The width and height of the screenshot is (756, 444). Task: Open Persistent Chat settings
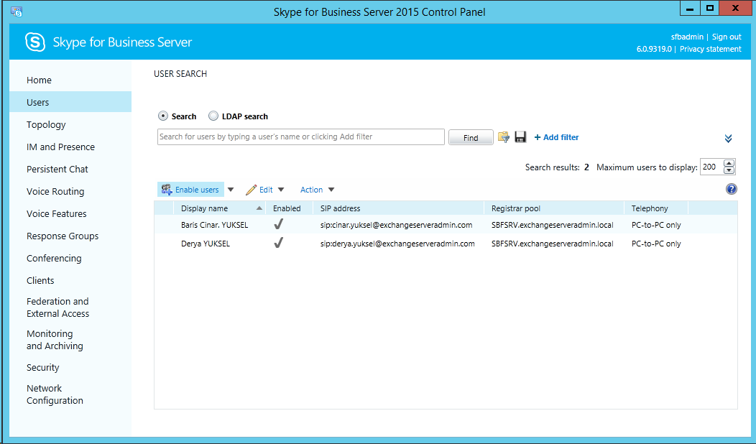(57, 169)
